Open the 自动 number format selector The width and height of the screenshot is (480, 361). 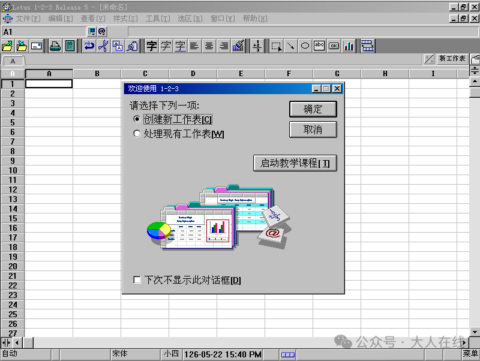point(26,354)
